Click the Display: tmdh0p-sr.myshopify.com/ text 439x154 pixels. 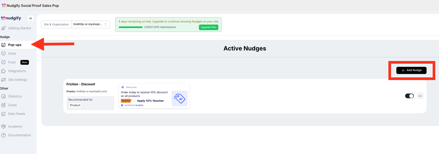pos(87,91)
